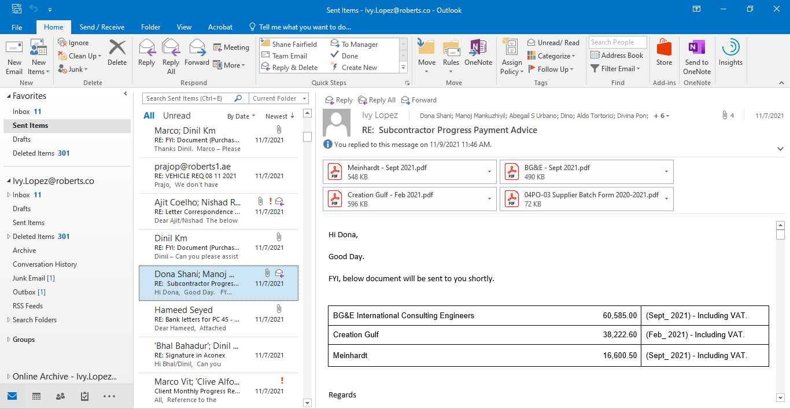
Task: Open Insights panel
Action: pos(731,53)
